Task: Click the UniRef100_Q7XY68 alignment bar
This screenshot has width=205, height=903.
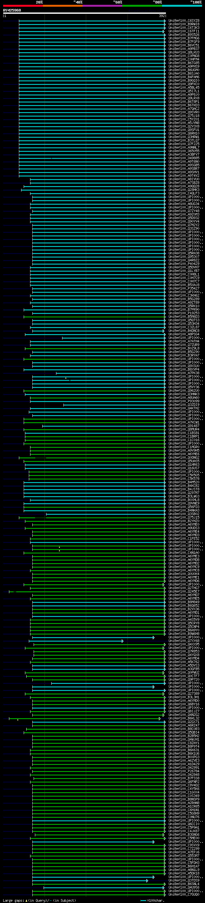Action: [x=76, y=641]
